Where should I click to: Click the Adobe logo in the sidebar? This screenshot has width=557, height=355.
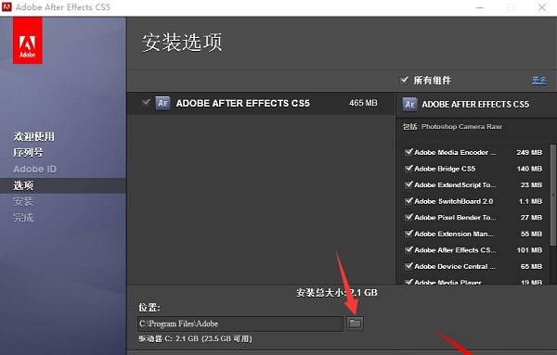point(28,41)
